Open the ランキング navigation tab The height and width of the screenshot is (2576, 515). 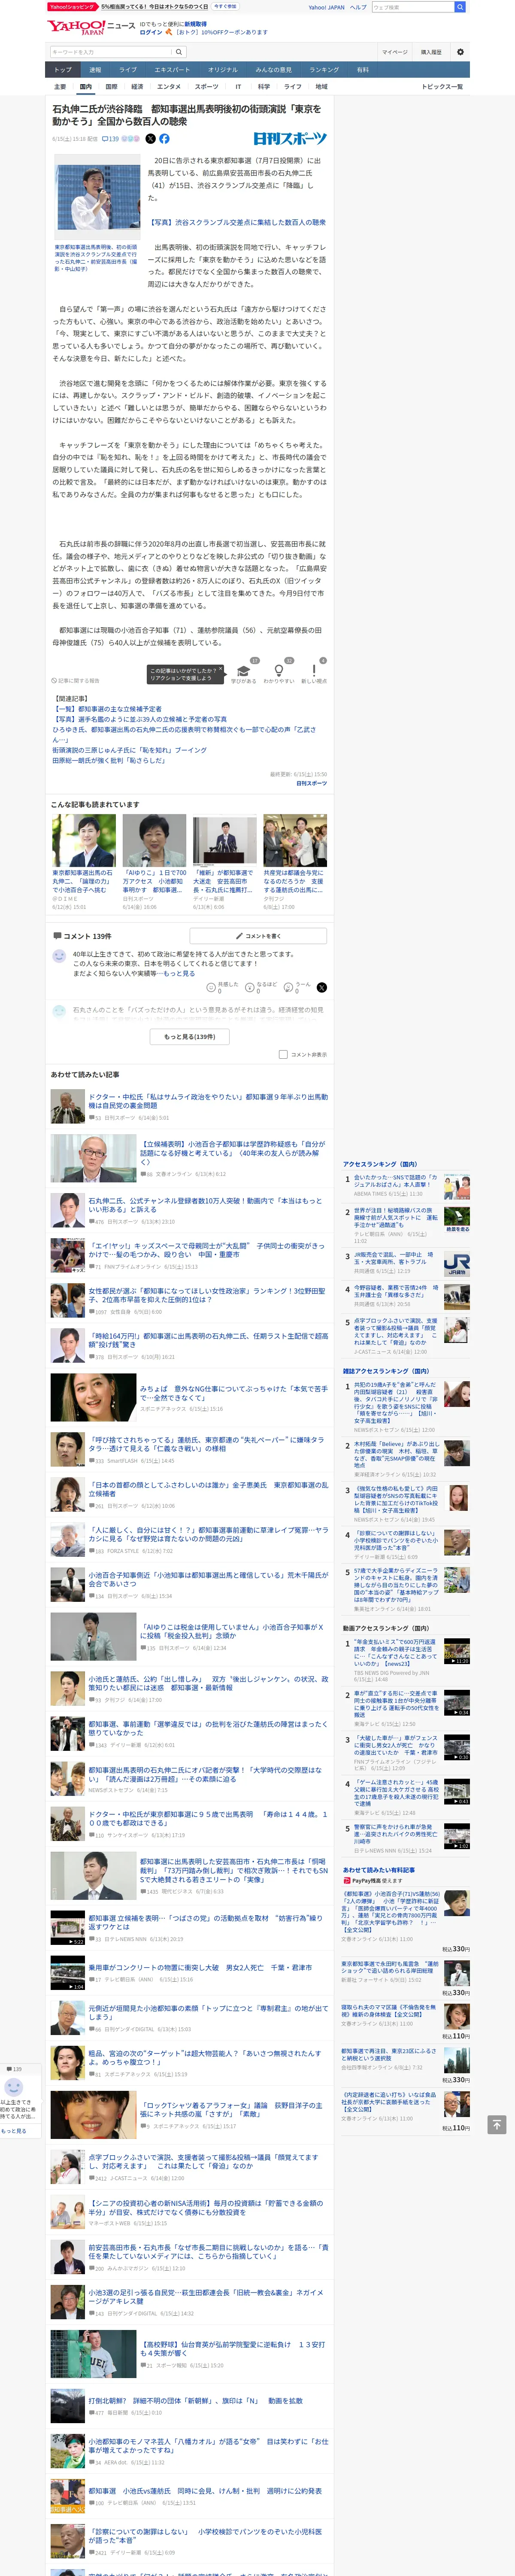[x=324, y=70]
